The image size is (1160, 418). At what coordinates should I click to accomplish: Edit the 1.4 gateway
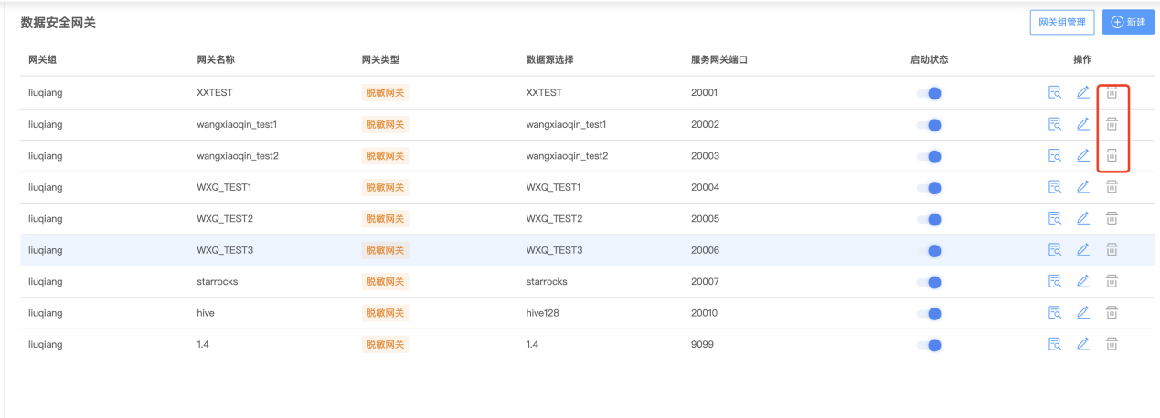(x=1082, y=344)
